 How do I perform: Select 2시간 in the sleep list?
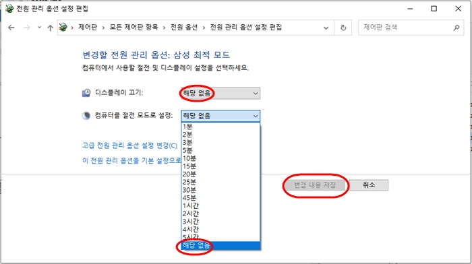pos(220,213)
